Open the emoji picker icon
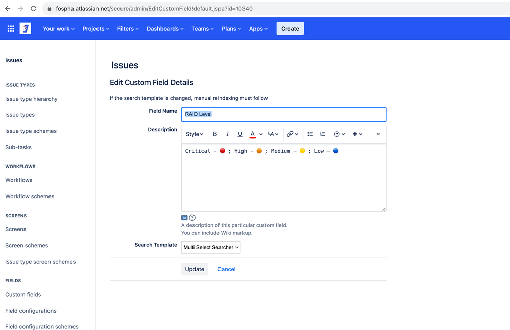Screen dimensions: 510x330 [337, 134]
